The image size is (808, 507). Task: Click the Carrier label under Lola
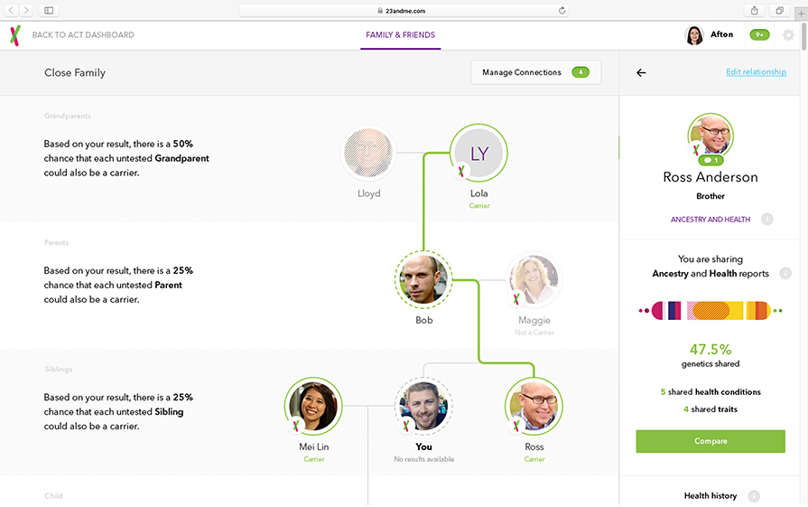click(x=479, y=206)
